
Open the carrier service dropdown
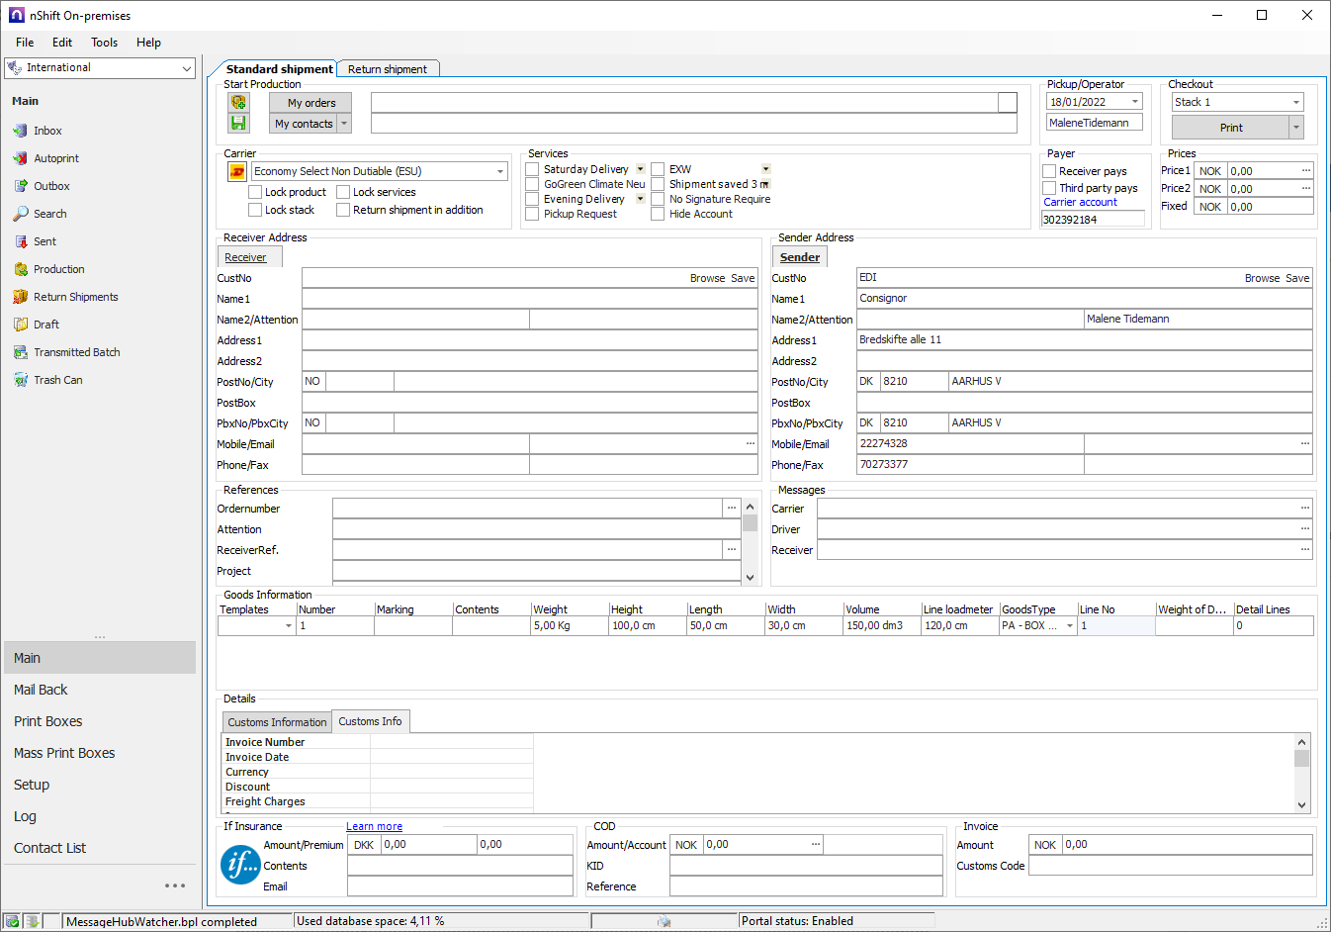500,172
